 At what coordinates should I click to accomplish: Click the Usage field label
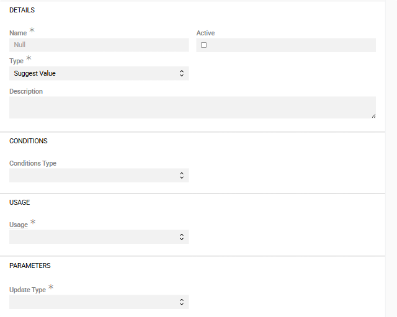pyautogui.click(x=19, y=225)
